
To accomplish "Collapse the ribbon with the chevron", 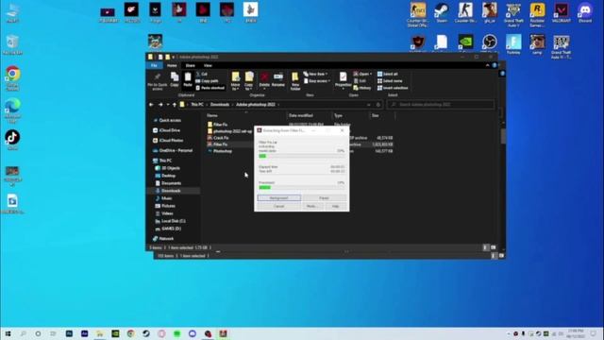I will click(x=487, y=65).
